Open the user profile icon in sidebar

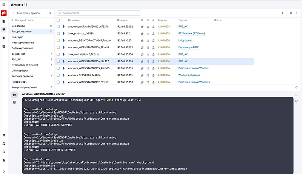pos(4,160)
